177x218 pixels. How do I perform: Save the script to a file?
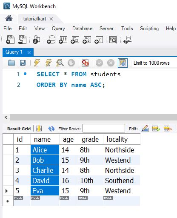pyautogui.click(x=23, y=63)
